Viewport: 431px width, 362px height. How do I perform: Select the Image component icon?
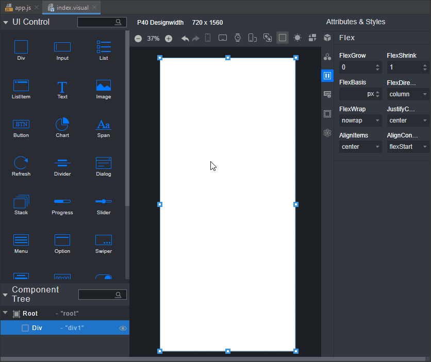click(x=104, y=85)
